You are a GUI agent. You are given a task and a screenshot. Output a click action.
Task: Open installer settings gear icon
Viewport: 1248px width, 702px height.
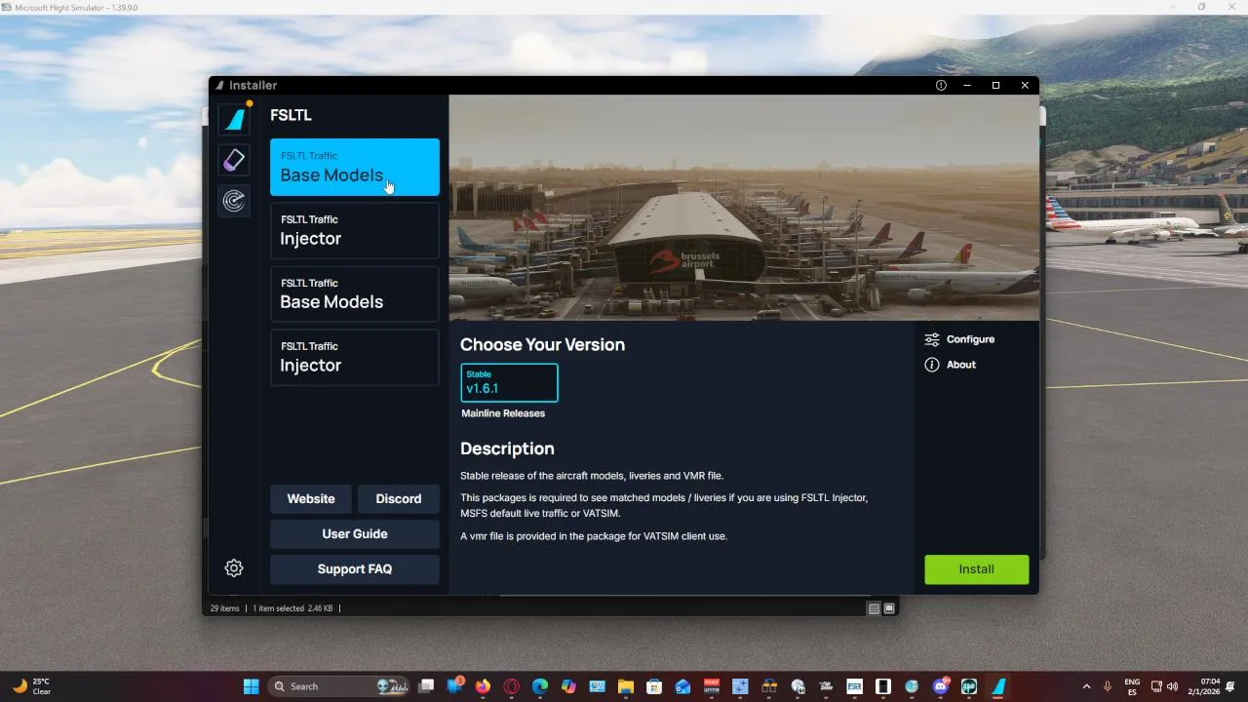(234, 568)
